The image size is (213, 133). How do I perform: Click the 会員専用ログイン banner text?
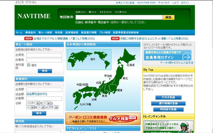click(x=160, y=58)
